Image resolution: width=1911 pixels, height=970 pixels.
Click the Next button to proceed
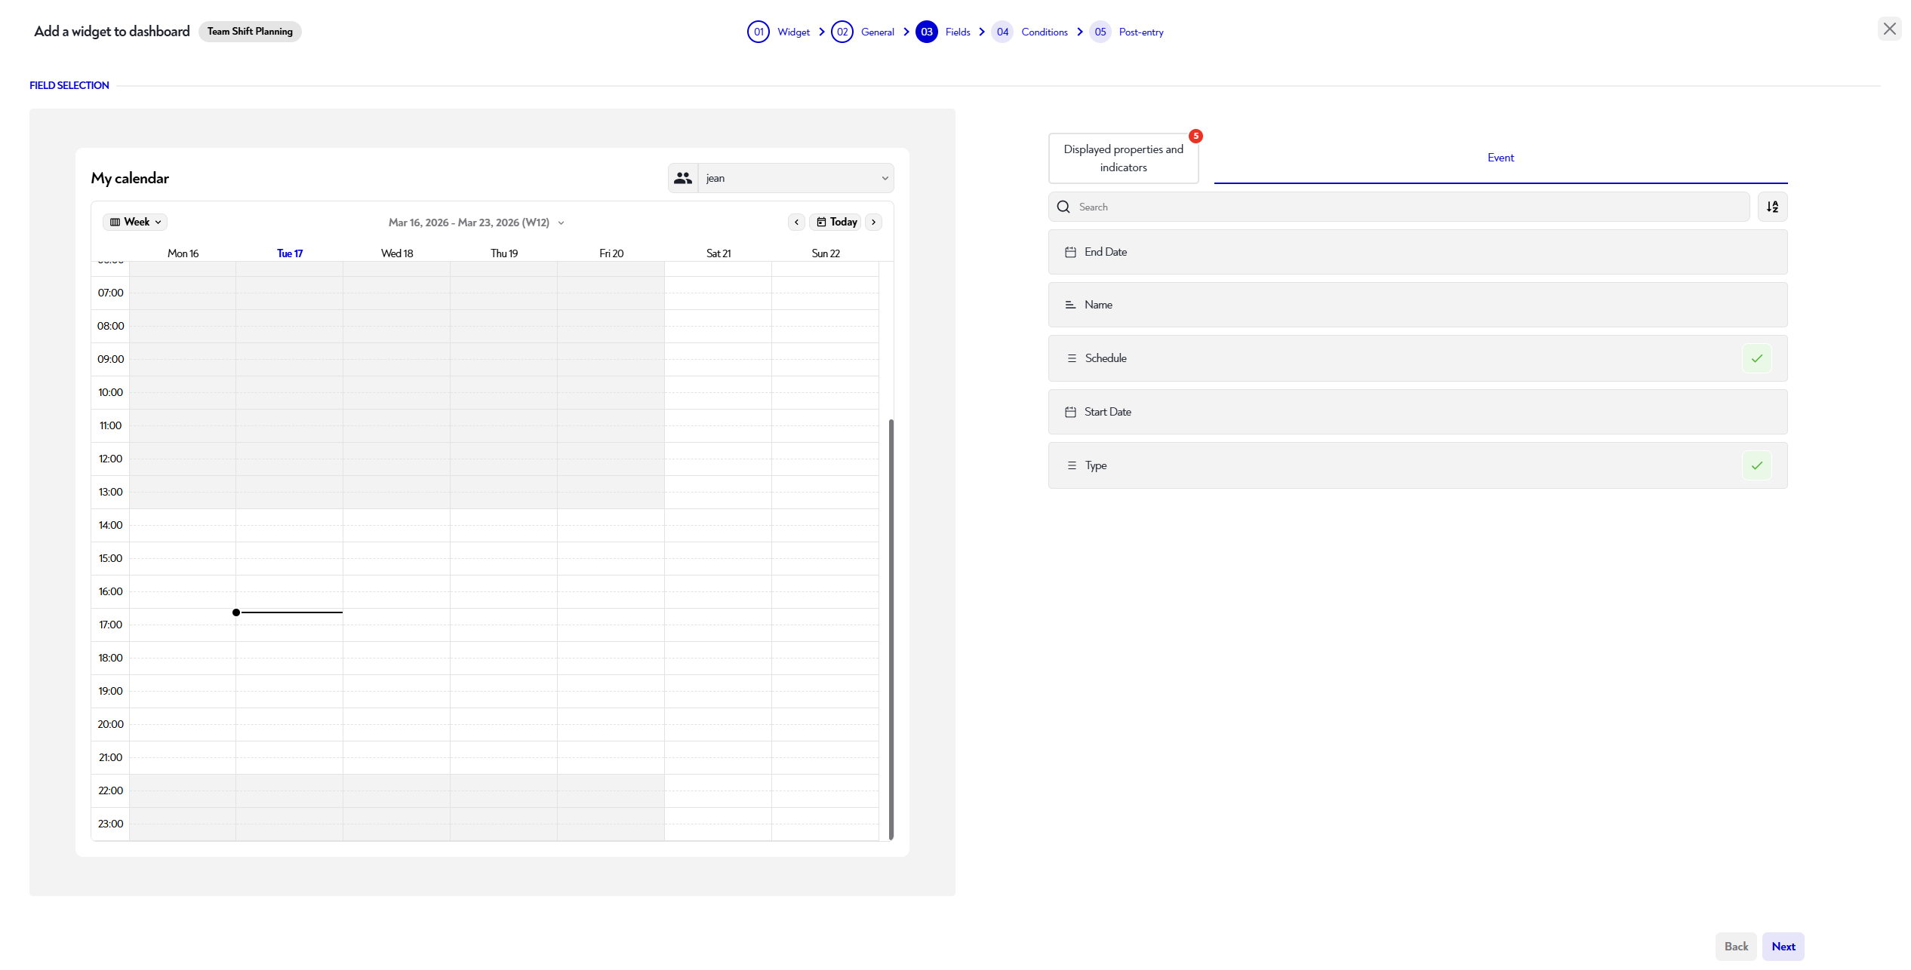tap(1783, 947)
